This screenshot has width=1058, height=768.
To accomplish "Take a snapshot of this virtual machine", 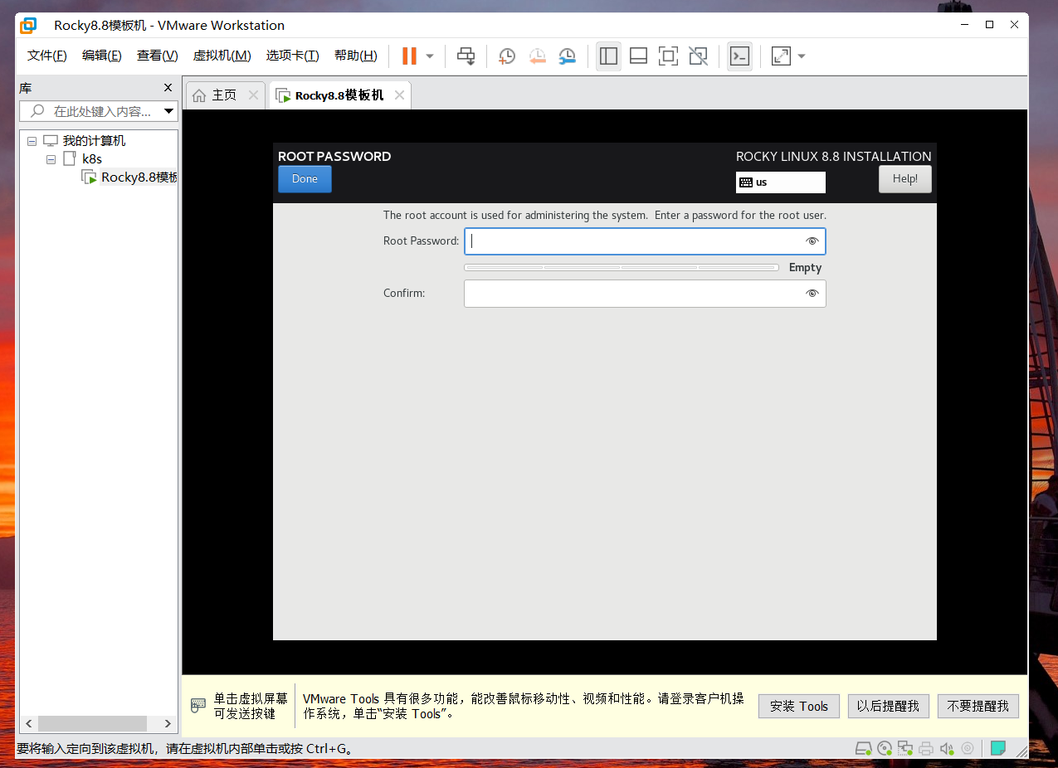I will point(507,56).
